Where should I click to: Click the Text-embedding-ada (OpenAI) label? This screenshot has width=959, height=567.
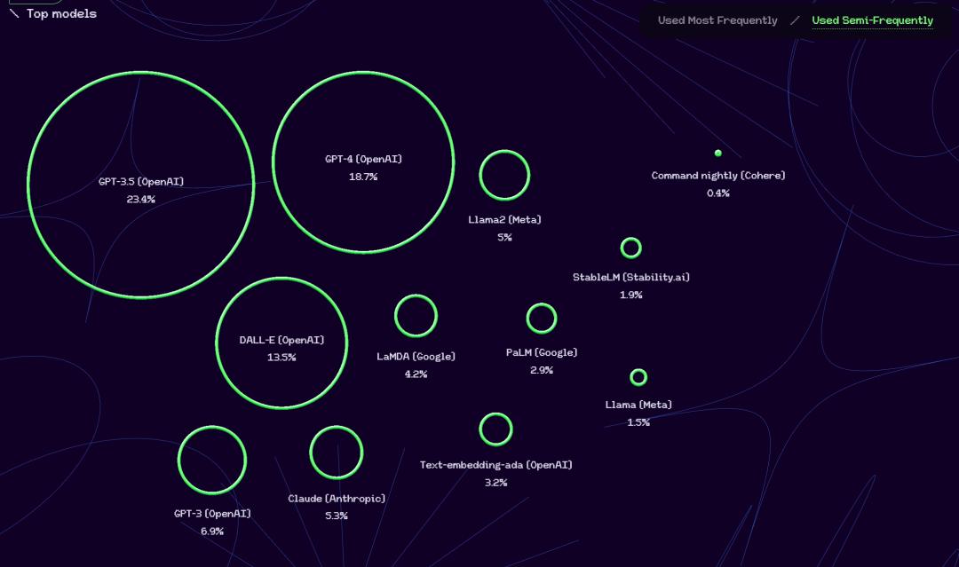[495, 465]
